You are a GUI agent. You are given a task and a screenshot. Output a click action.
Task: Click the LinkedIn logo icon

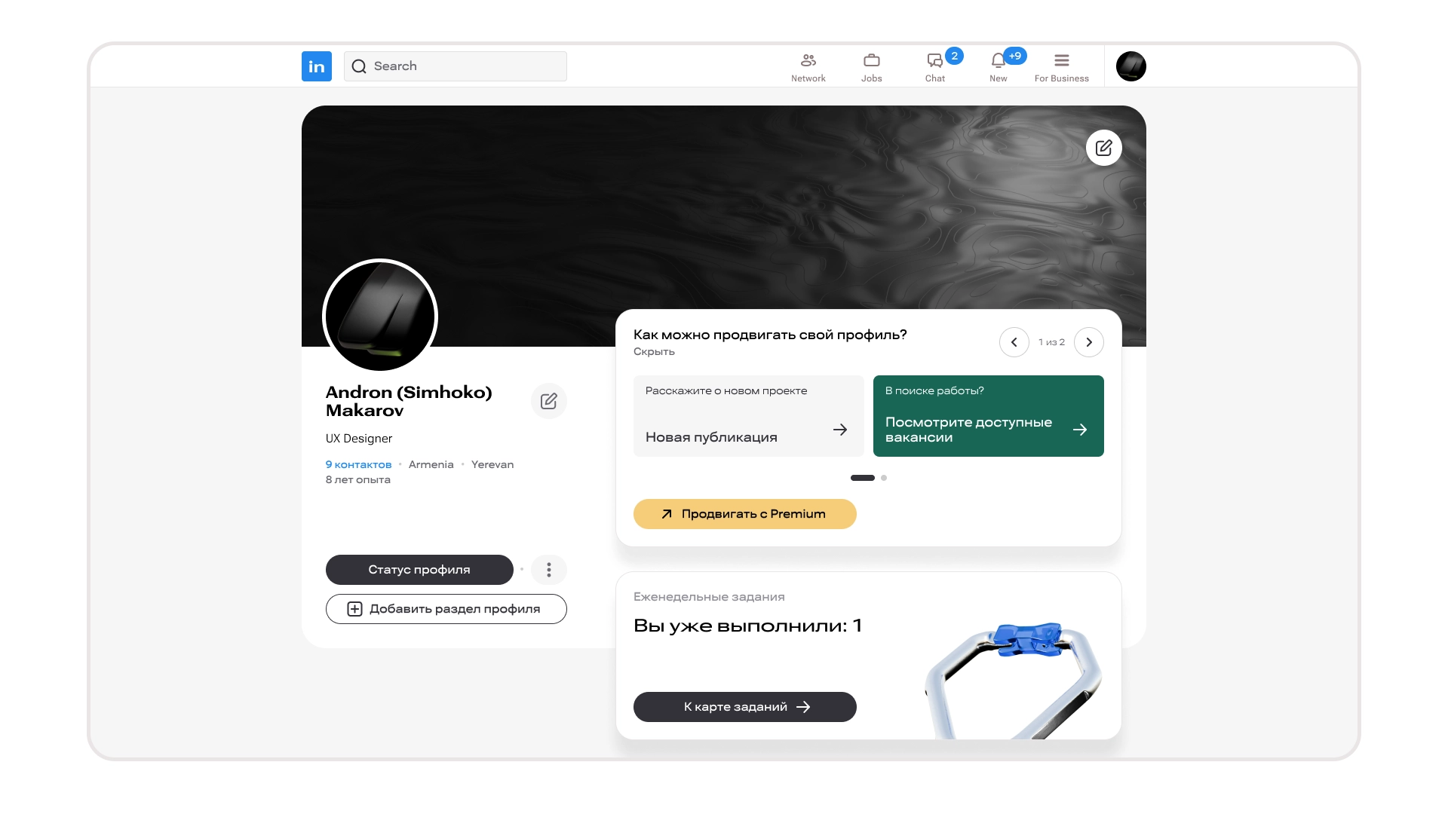(316, 66)
